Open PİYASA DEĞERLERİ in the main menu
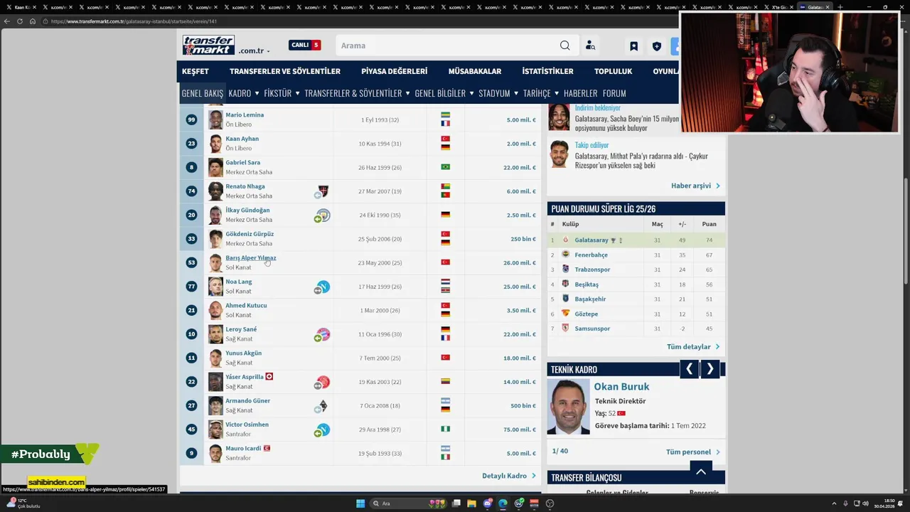The image size is (910, 512). [x=394, y=71]
